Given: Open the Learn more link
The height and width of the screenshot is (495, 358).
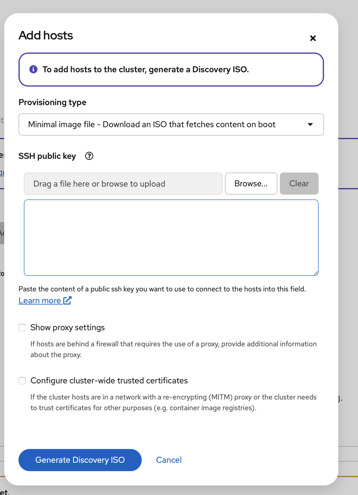Looking at the screenshot, I should (40, 301).
